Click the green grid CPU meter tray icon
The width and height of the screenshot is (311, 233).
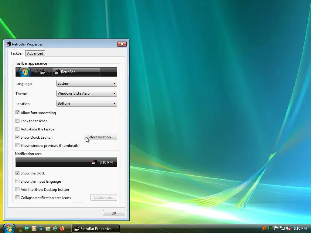pyautogui.click(x=270, y=228)
